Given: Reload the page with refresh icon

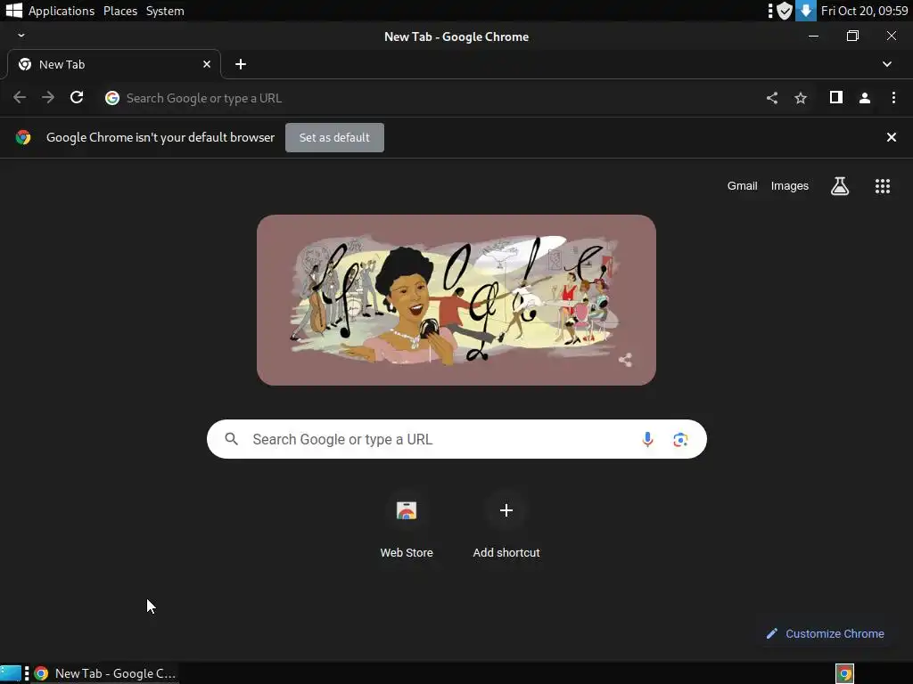Looking at the screenshot, I should pyautogui.click(x=77, y=98).
